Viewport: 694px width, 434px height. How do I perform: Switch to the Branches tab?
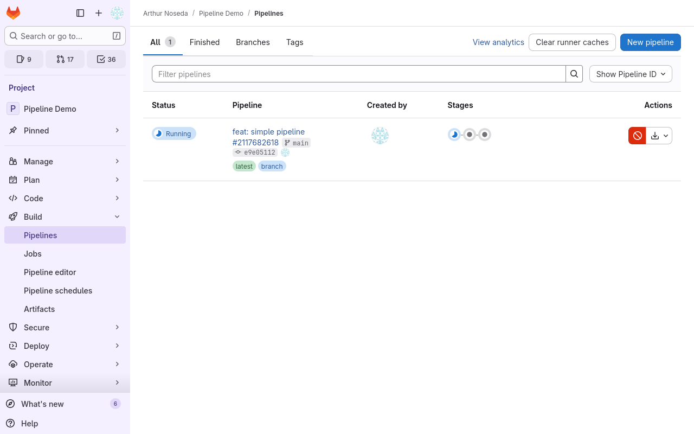coord(253,42)
